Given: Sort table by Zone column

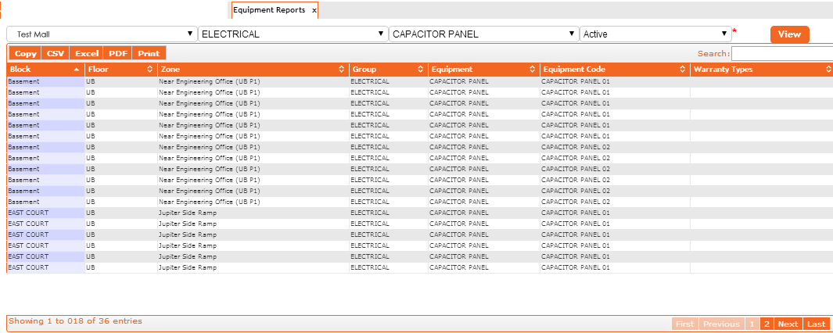Looking at the screenshot, I should coord(252,70).
